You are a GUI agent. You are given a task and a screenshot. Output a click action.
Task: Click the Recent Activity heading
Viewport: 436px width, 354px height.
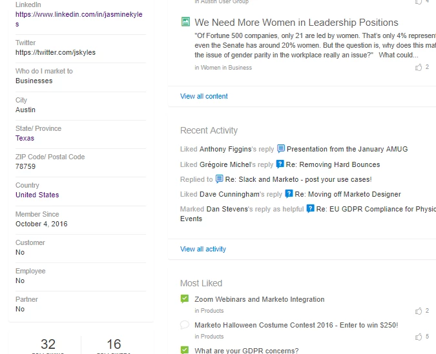[x=209, y=130]
